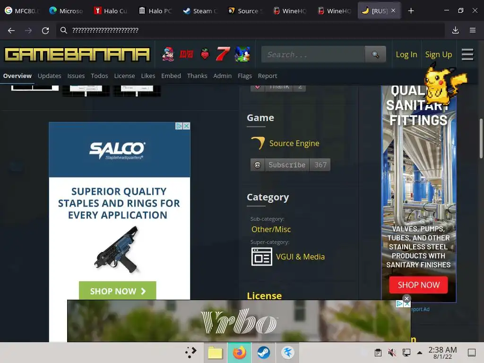Open the Friday Night Funkin game icon
The width and height of the screenshot is (484, 363).
click(168, 54)
